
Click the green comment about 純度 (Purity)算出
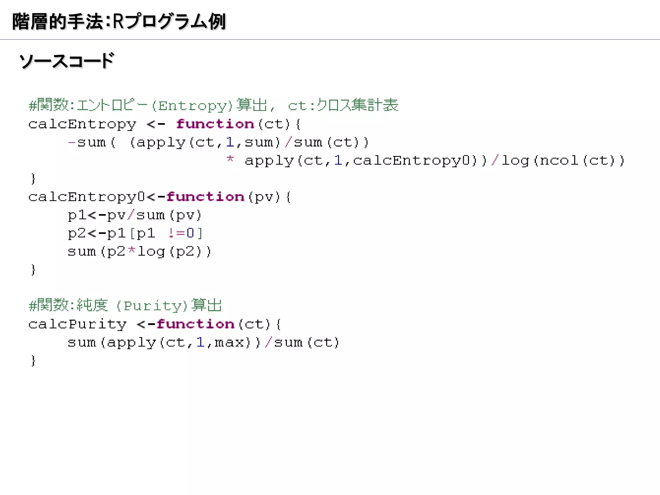pos(125,305)
